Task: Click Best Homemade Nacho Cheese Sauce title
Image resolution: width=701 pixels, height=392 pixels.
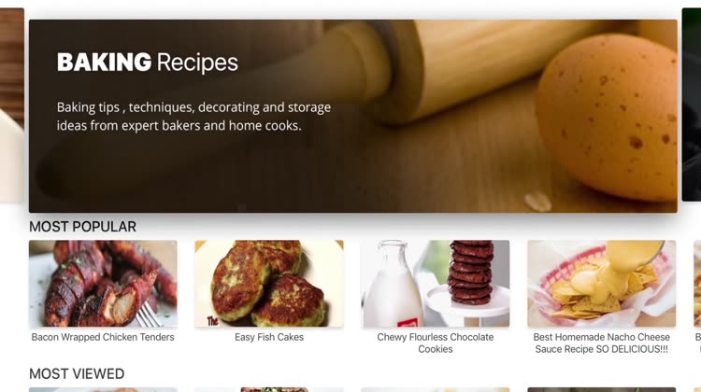Action: [601, 343]
